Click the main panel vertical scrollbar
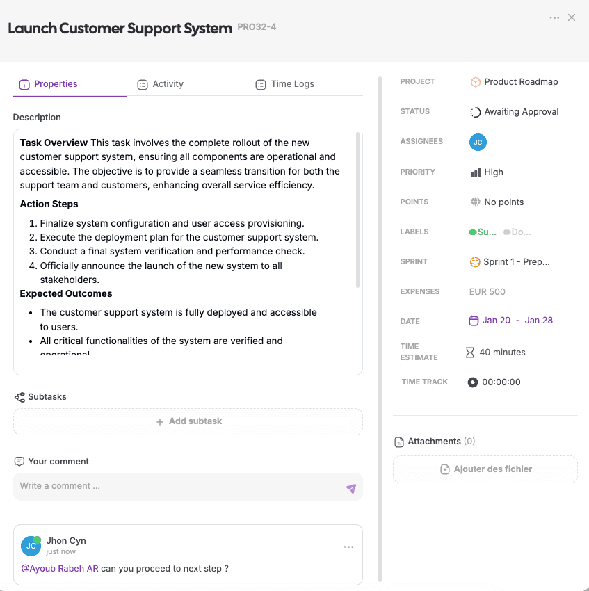This screenshot has height=591, width=589. [x=380, y=330]
